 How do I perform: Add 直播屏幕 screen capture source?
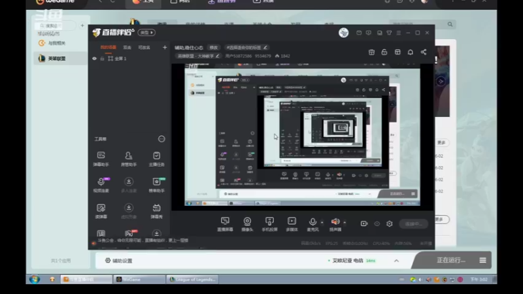(225, 224)
